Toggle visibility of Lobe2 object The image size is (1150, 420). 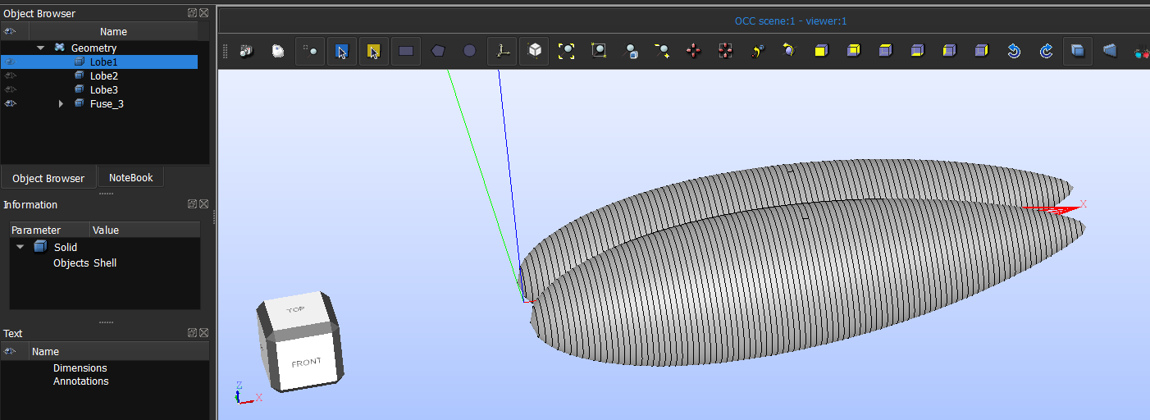click(x=11, y=76)
